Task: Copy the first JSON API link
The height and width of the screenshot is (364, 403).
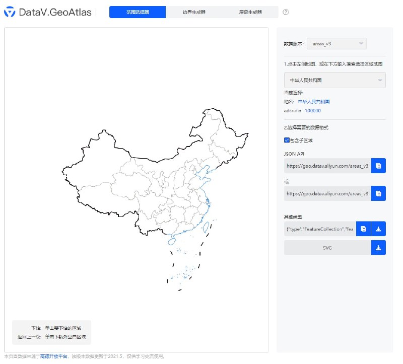Action: point(378,166)
